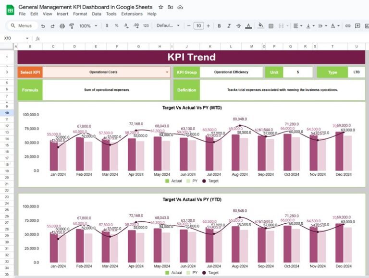Open the Name box dropdown arrow

tap(27, 38)
